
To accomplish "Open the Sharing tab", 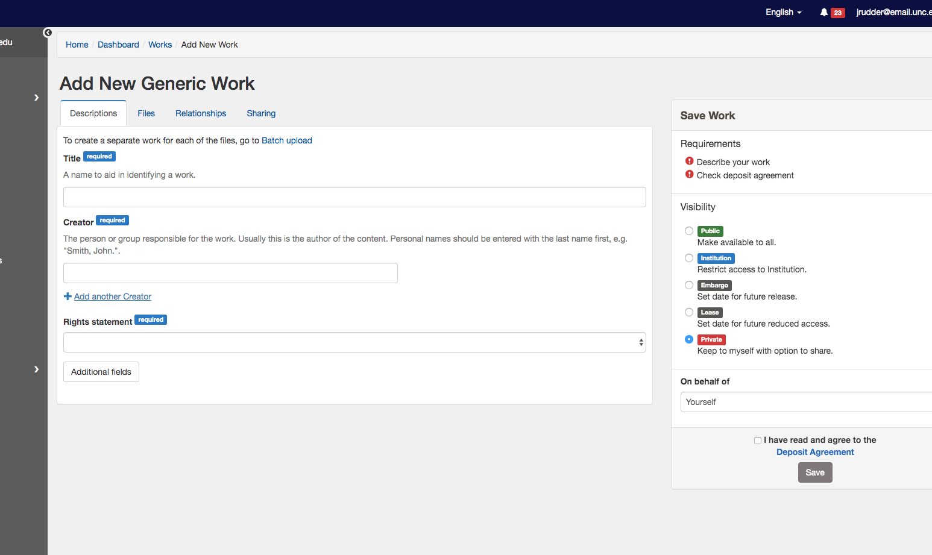I will click(261, 113).
